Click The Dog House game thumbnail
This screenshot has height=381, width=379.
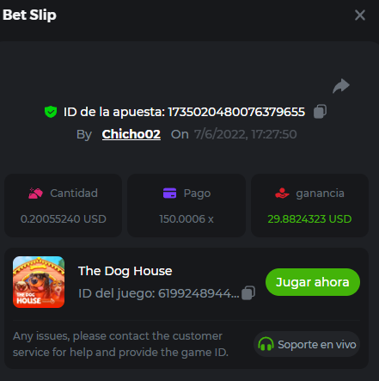click(x=39, y=282)
